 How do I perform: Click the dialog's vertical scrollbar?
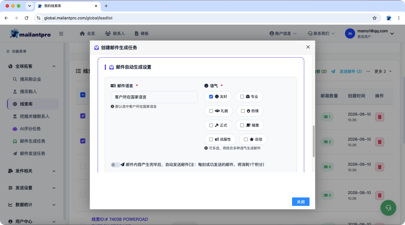tap(313, 141)
